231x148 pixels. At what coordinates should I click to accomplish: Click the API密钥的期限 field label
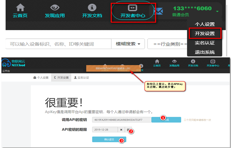(x=74, y=130)
